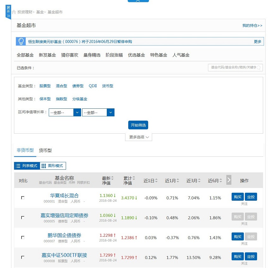Click the home icon in breadcrumb
The height and width of the screenshot is (268, 278).
(x=14, y=12)
